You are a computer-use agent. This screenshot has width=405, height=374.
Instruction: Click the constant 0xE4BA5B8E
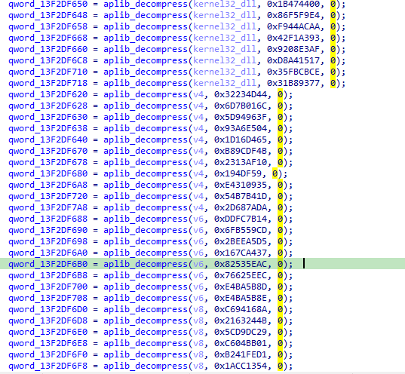(241, 299)
